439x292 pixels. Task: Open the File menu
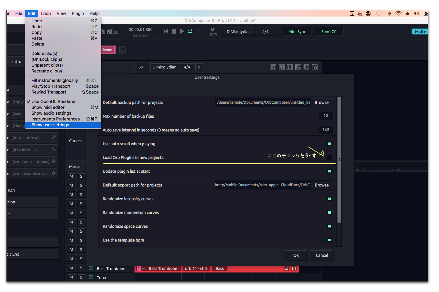coord(19,13)
